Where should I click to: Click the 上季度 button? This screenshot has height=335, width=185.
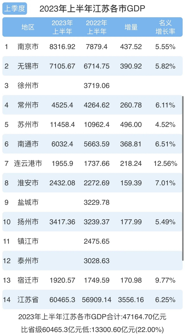coord(14,8)
